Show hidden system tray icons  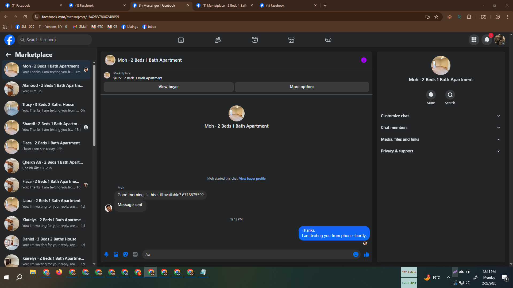click(x=448, y=277)
